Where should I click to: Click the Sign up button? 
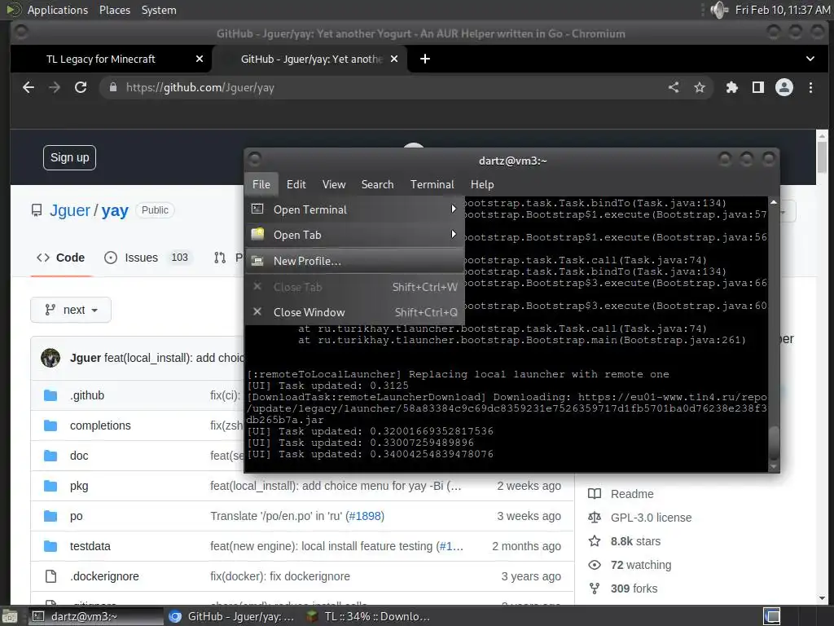[x=70, y=157]
